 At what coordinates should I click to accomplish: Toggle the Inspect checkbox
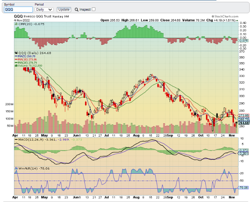[94, 9]
